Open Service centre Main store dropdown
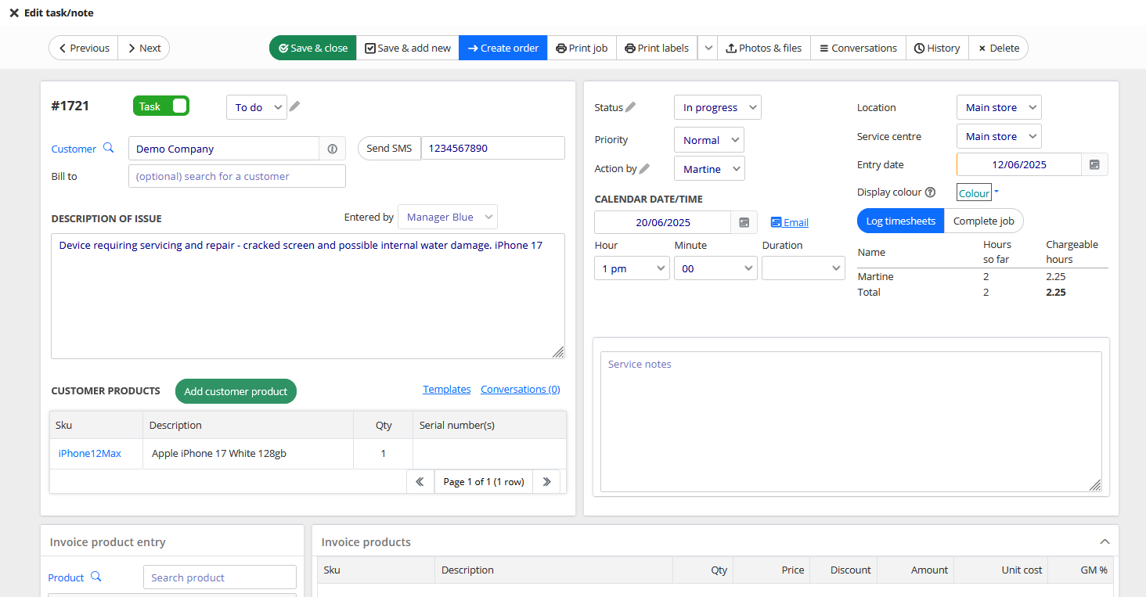The image size is (1146, 597). tap(999, 136)
